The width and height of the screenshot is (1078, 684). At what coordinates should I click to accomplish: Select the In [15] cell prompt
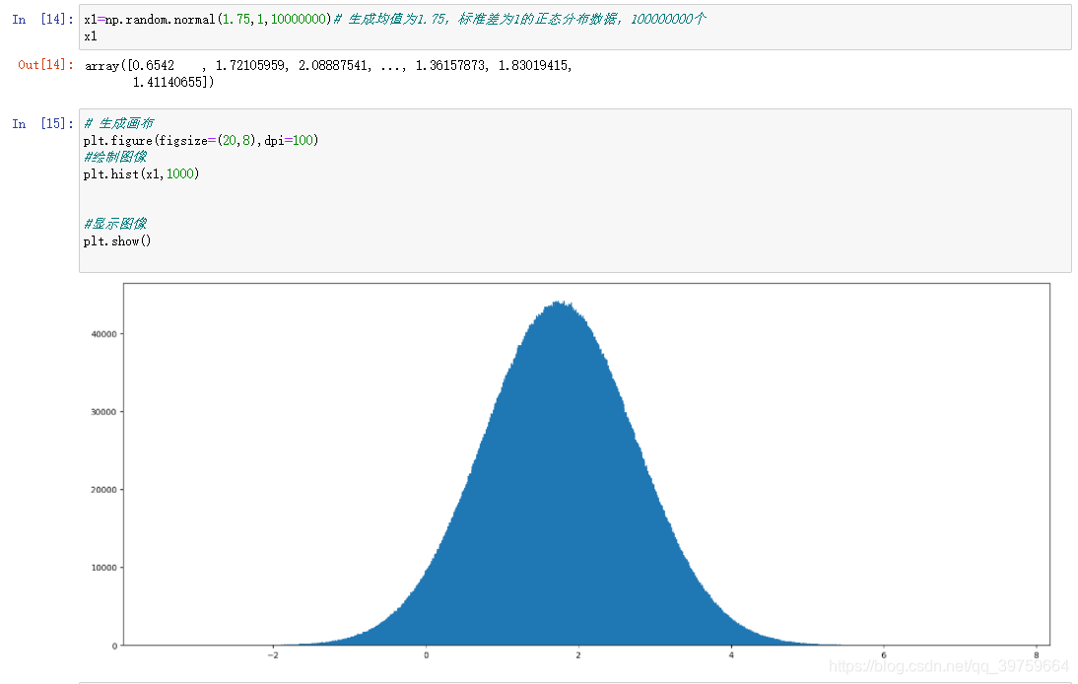click(42, 124)
